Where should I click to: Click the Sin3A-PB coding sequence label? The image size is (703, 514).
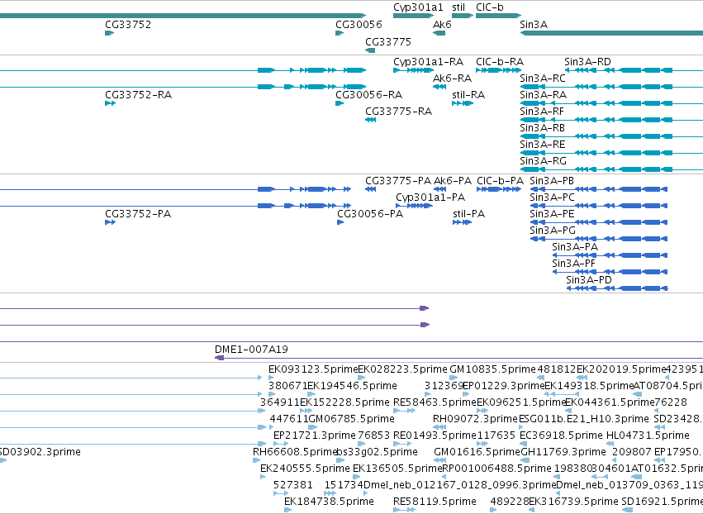pyautogui.click(x=552, y=181)
